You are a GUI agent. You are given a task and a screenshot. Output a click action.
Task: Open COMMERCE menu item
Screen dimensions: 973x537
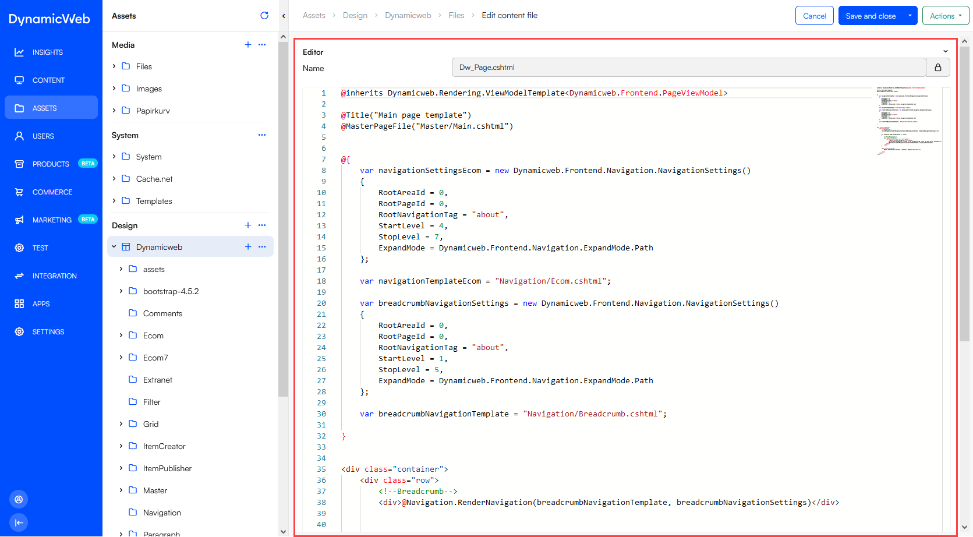52,192
